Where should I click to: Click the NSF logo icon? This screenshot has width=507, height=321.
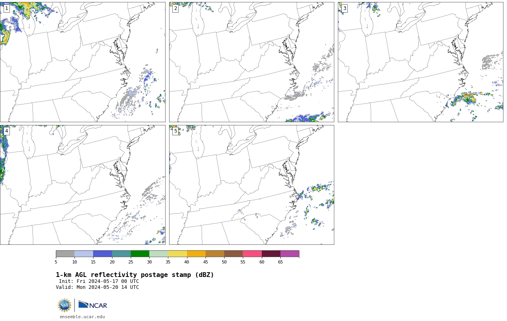tap(65, 305)
